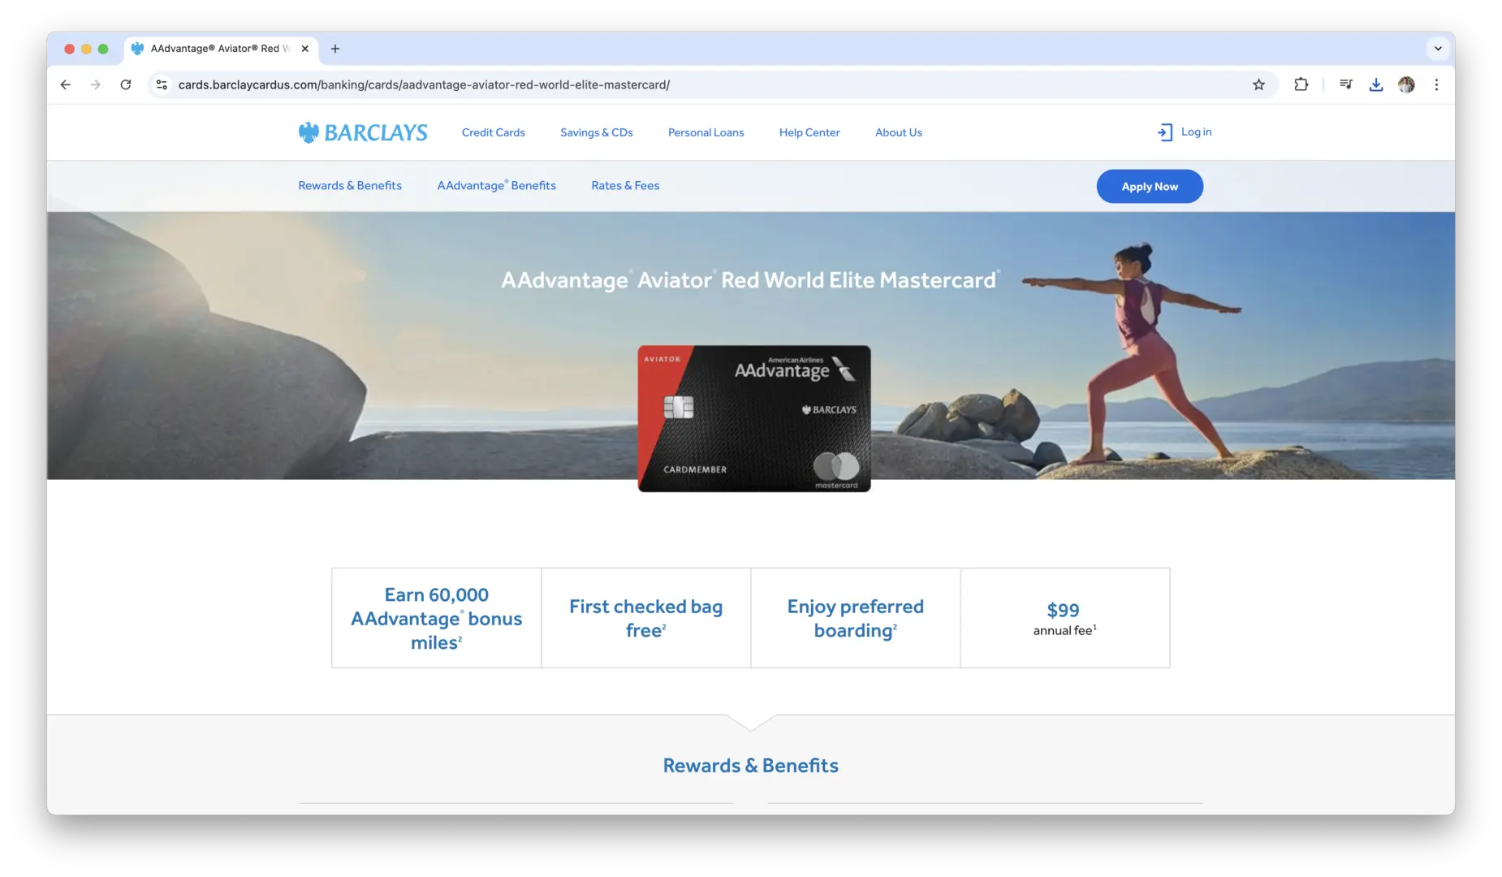The image size is (1502, 877).
Task: Open the Rates & Fees link
Action: pyautogui.click(x=625, y=186)
